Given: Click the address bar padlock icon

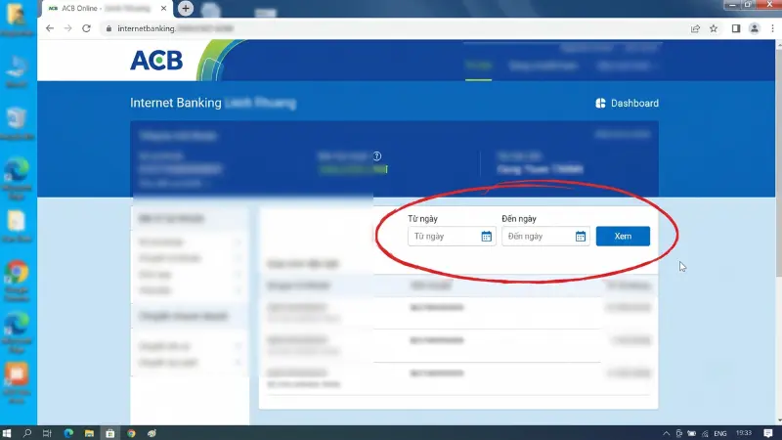Looking at the screenshot, I should click(109, 28).
